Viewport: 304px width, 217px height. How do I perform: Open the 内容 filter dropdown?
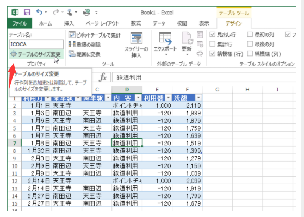[x=138, y=97]
